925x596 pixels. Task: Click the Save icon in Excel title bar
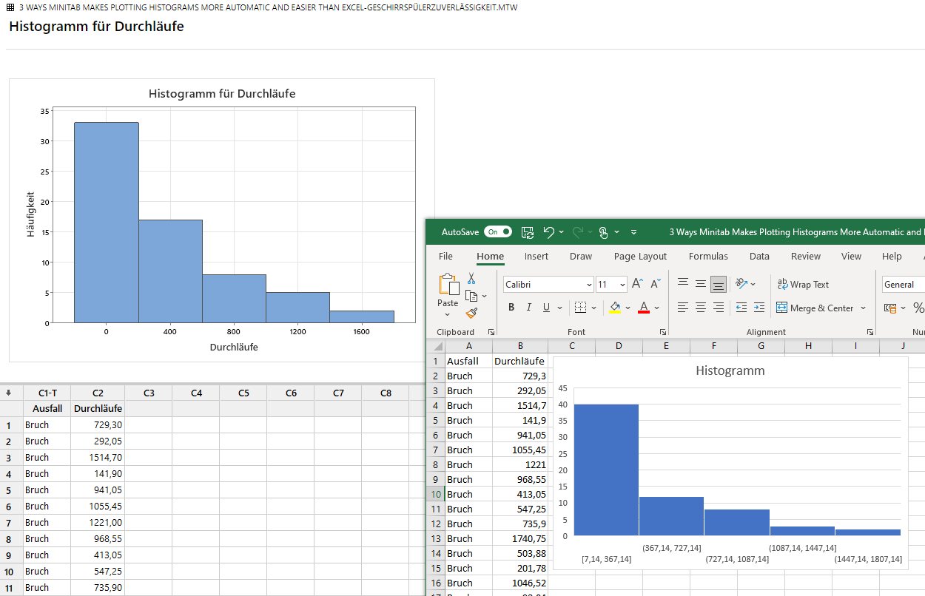tap(528, 232)
